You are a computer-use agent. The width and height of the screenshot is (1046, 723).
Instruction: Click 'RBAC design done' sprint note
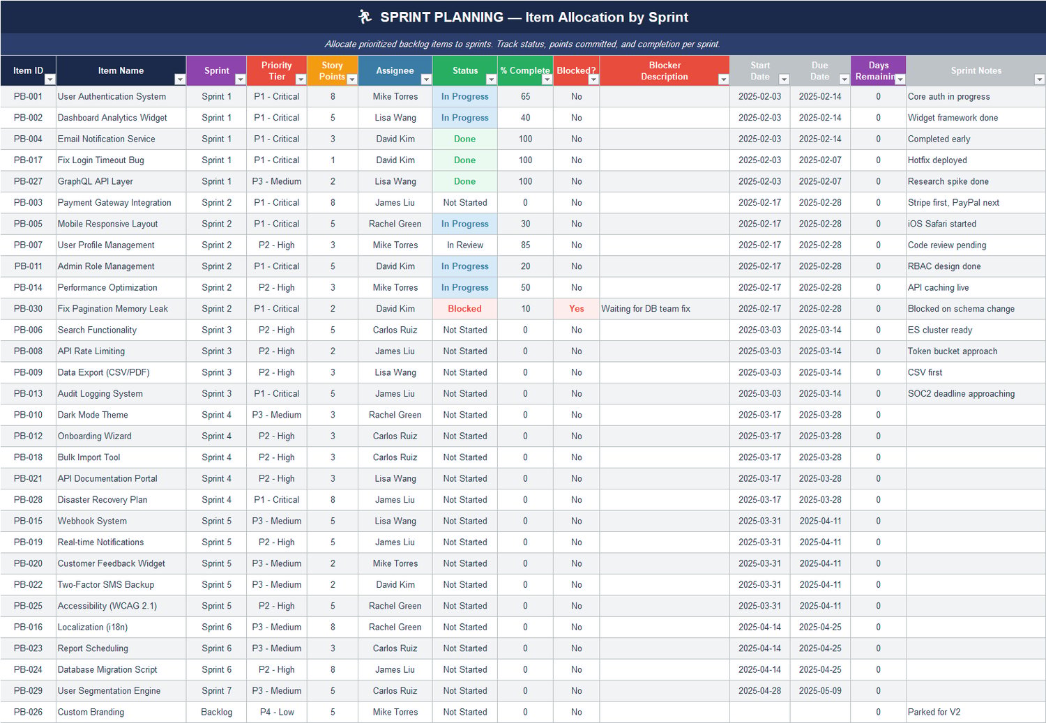[976, 266]
